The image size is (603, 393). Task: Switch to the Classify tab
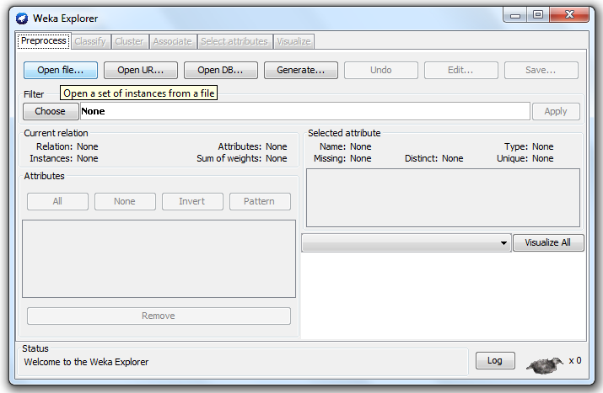coord(90,41)
